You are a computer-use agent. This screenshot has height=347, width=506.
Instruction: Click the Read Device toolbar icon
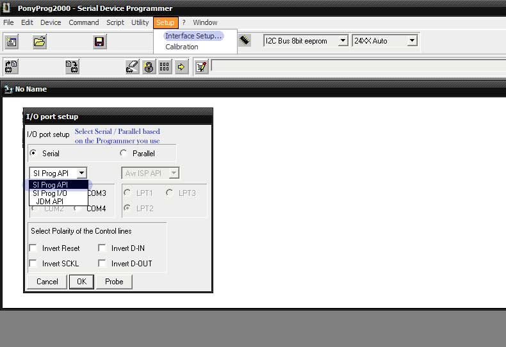12,67
